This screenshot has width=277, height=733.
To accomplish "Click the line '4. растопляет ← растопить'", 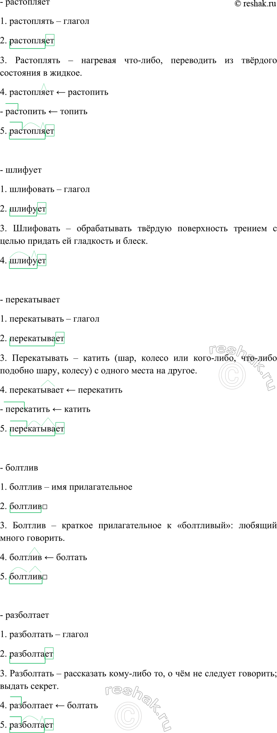I will coord(54,92).
